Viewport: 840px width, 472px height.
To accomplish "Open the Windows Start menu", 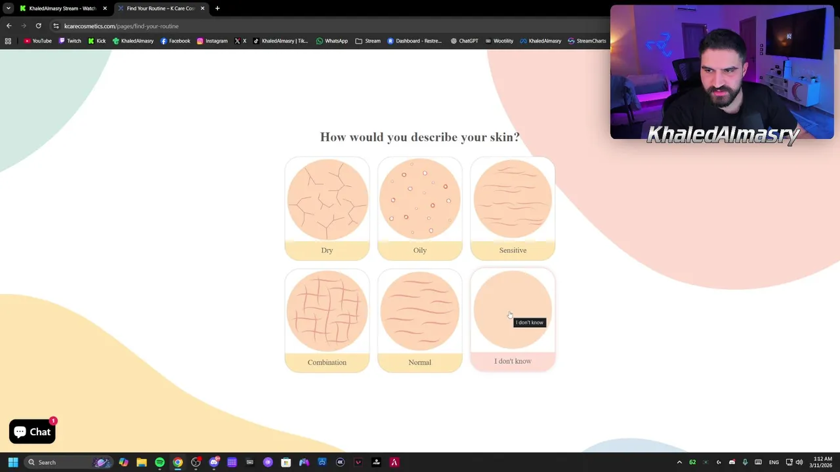I will [12, 462].
